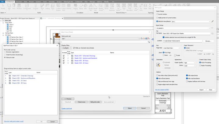
Task: Click the Edit print order button
Action: click(x=95, y=102)
